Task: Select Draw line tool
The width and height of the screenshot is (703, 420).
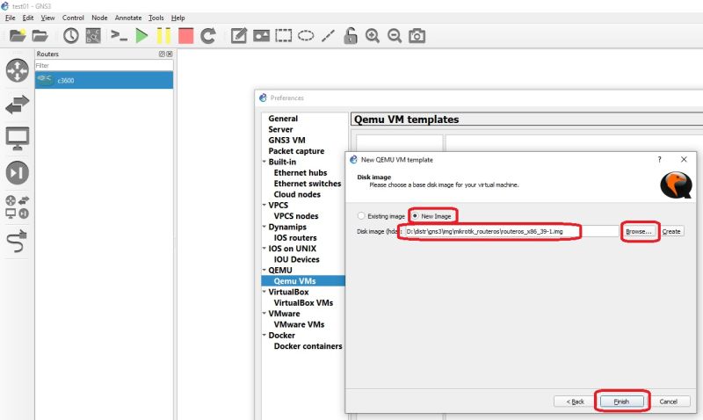Action: [x=328, y=35]
